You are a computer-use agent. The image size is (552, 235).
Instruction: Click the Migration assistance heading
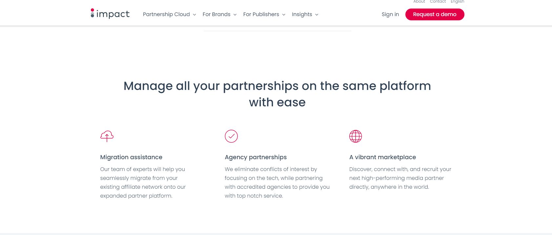[x=131, y=157]
